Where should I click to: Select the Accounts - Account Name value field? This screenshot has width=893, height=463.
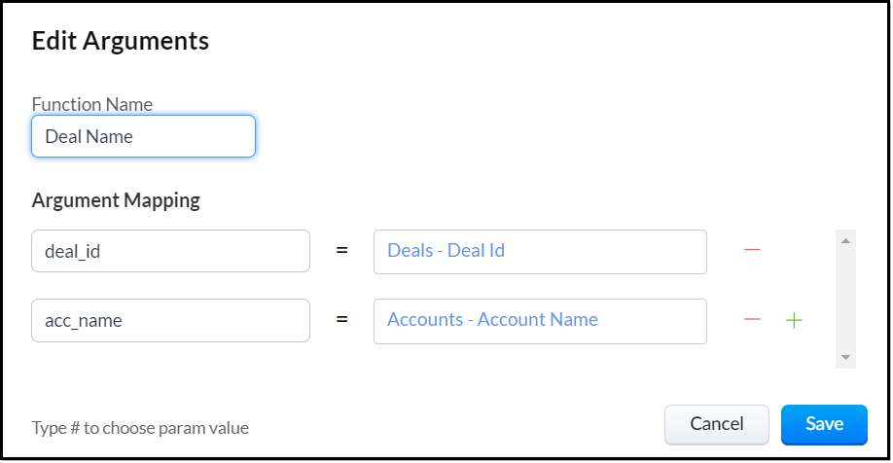pyautogui.click(x=540, y=320)
